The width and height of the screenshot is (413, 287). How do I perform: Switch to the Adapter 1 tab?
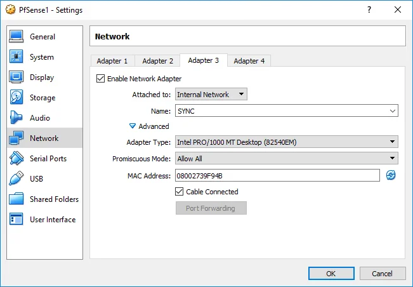pos(112,61)
